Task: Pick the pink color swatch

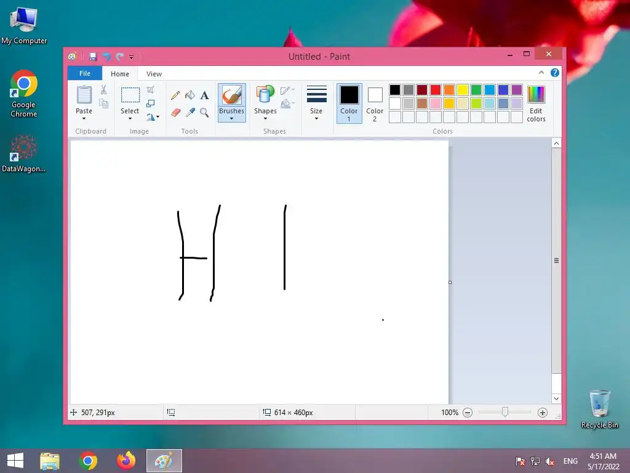Action: (436, 103)
